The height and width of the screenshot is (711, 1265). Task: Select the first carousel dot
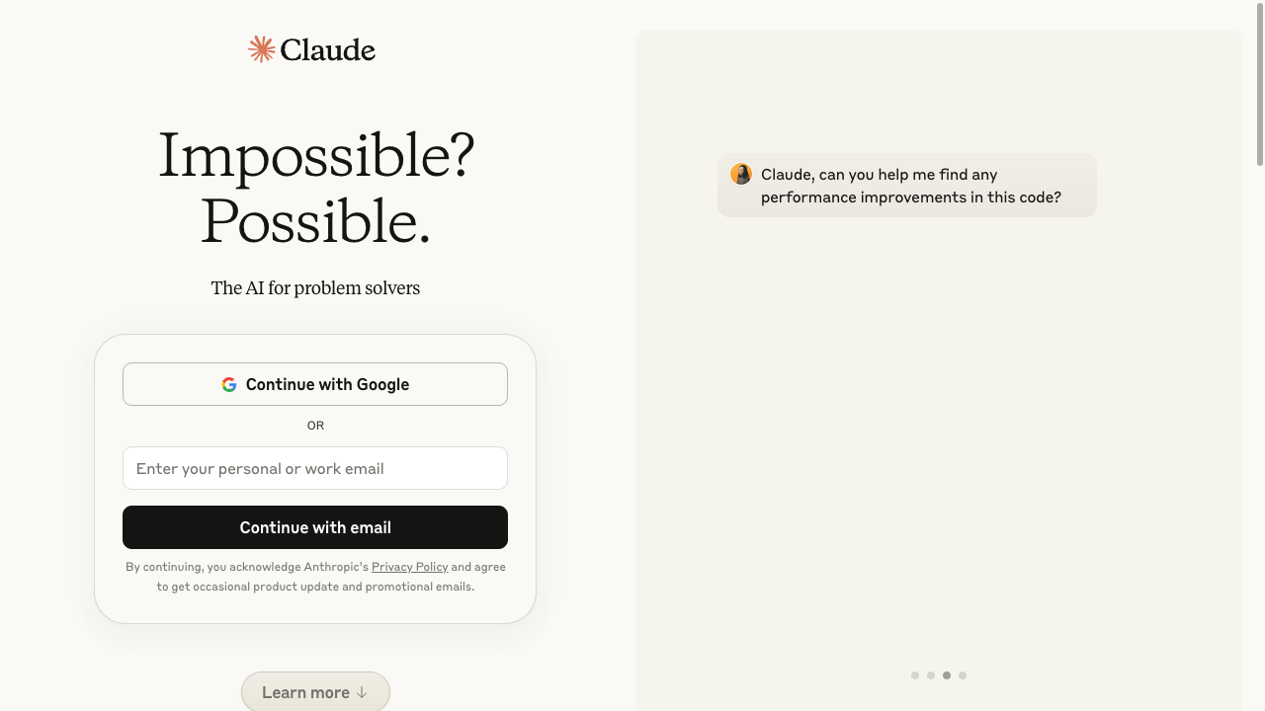pos(915,675)
